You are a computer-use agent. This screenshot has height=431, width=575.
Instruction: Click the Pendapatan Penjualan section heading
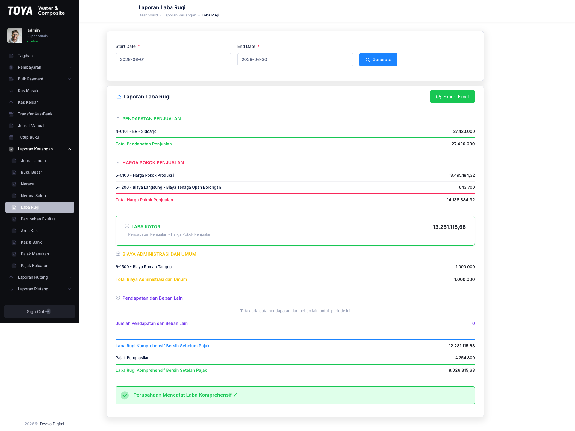tap(152, 119)
